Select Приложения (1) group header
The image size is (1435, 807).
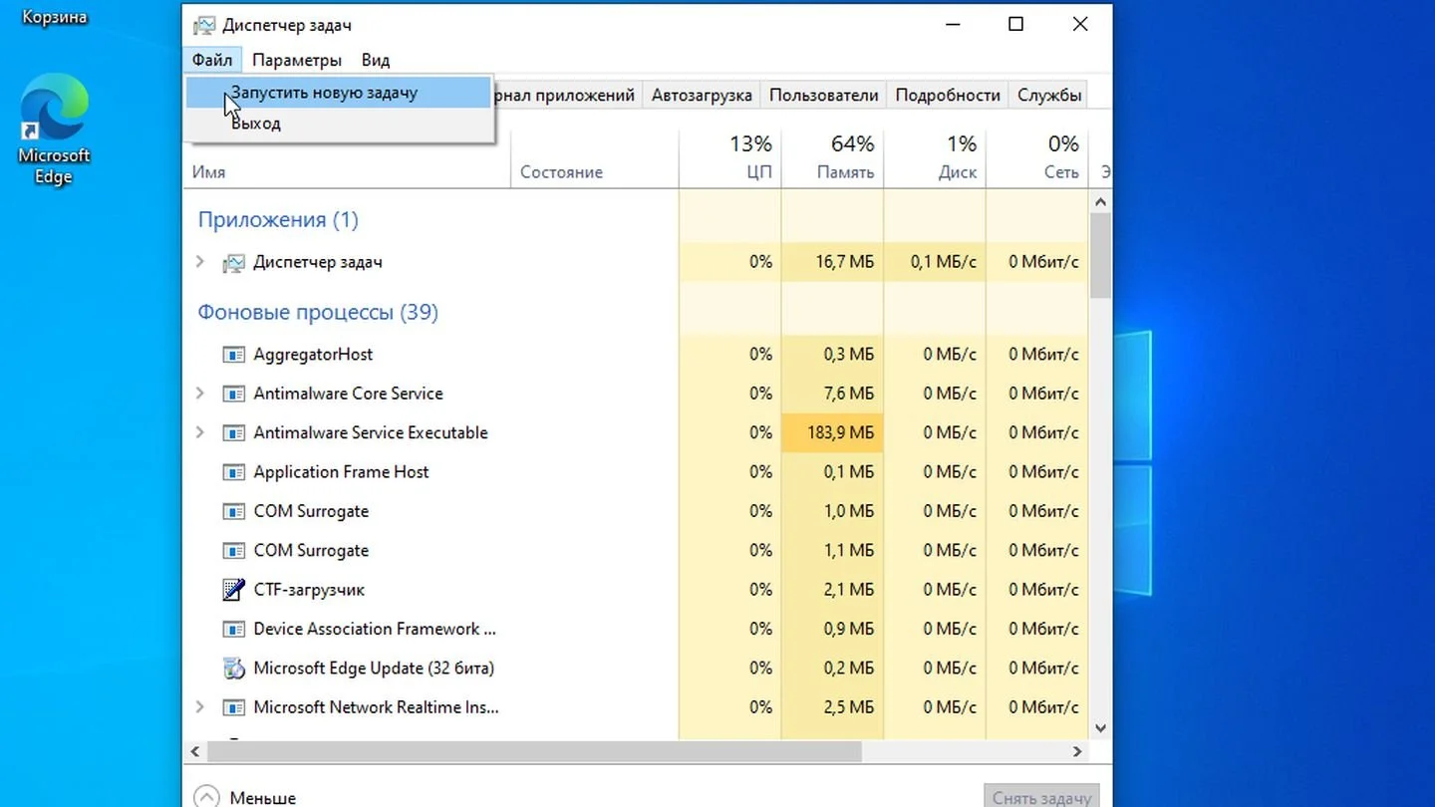pyautogui.click(x=278, y=220)
